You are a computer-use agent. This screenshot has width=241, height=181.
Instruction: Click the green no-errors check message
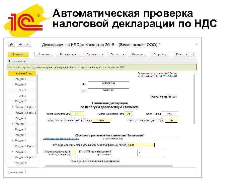point(102,67)
